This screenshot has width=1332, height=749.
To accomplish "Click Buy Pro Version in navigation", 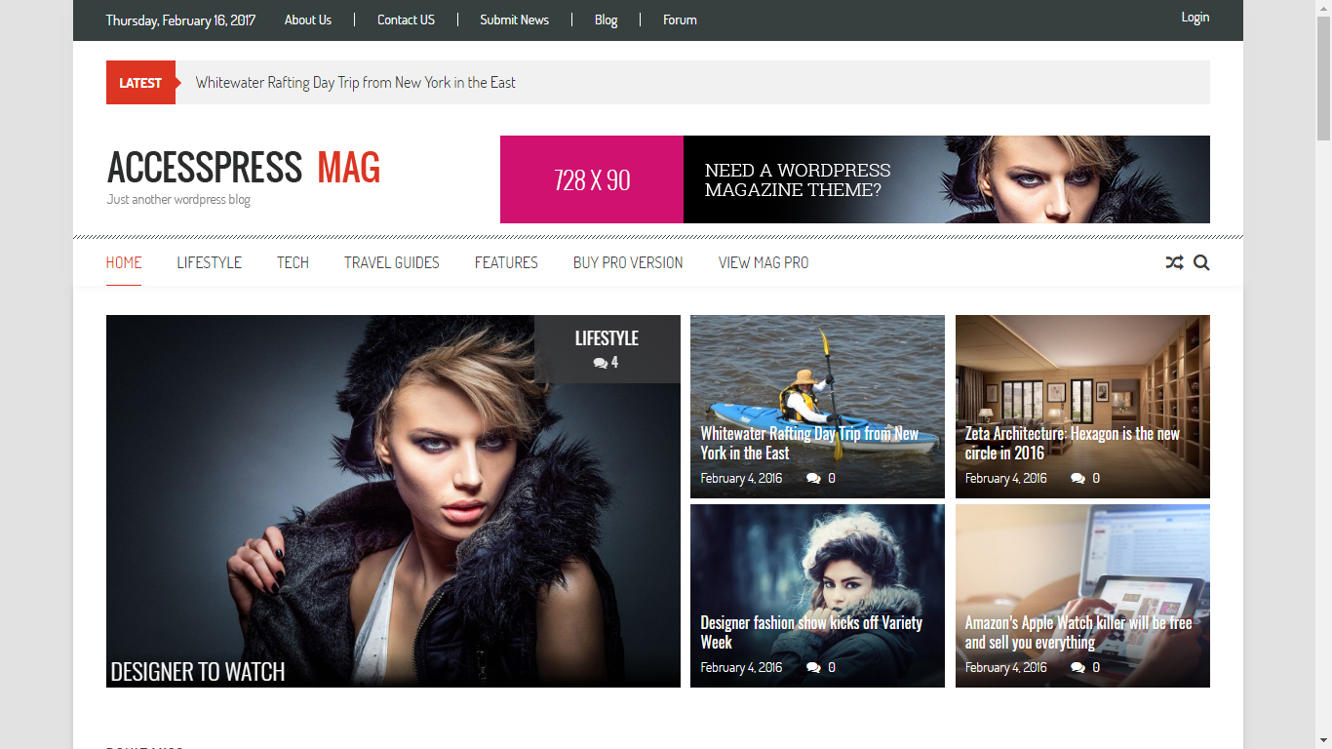I will [628, 262].
